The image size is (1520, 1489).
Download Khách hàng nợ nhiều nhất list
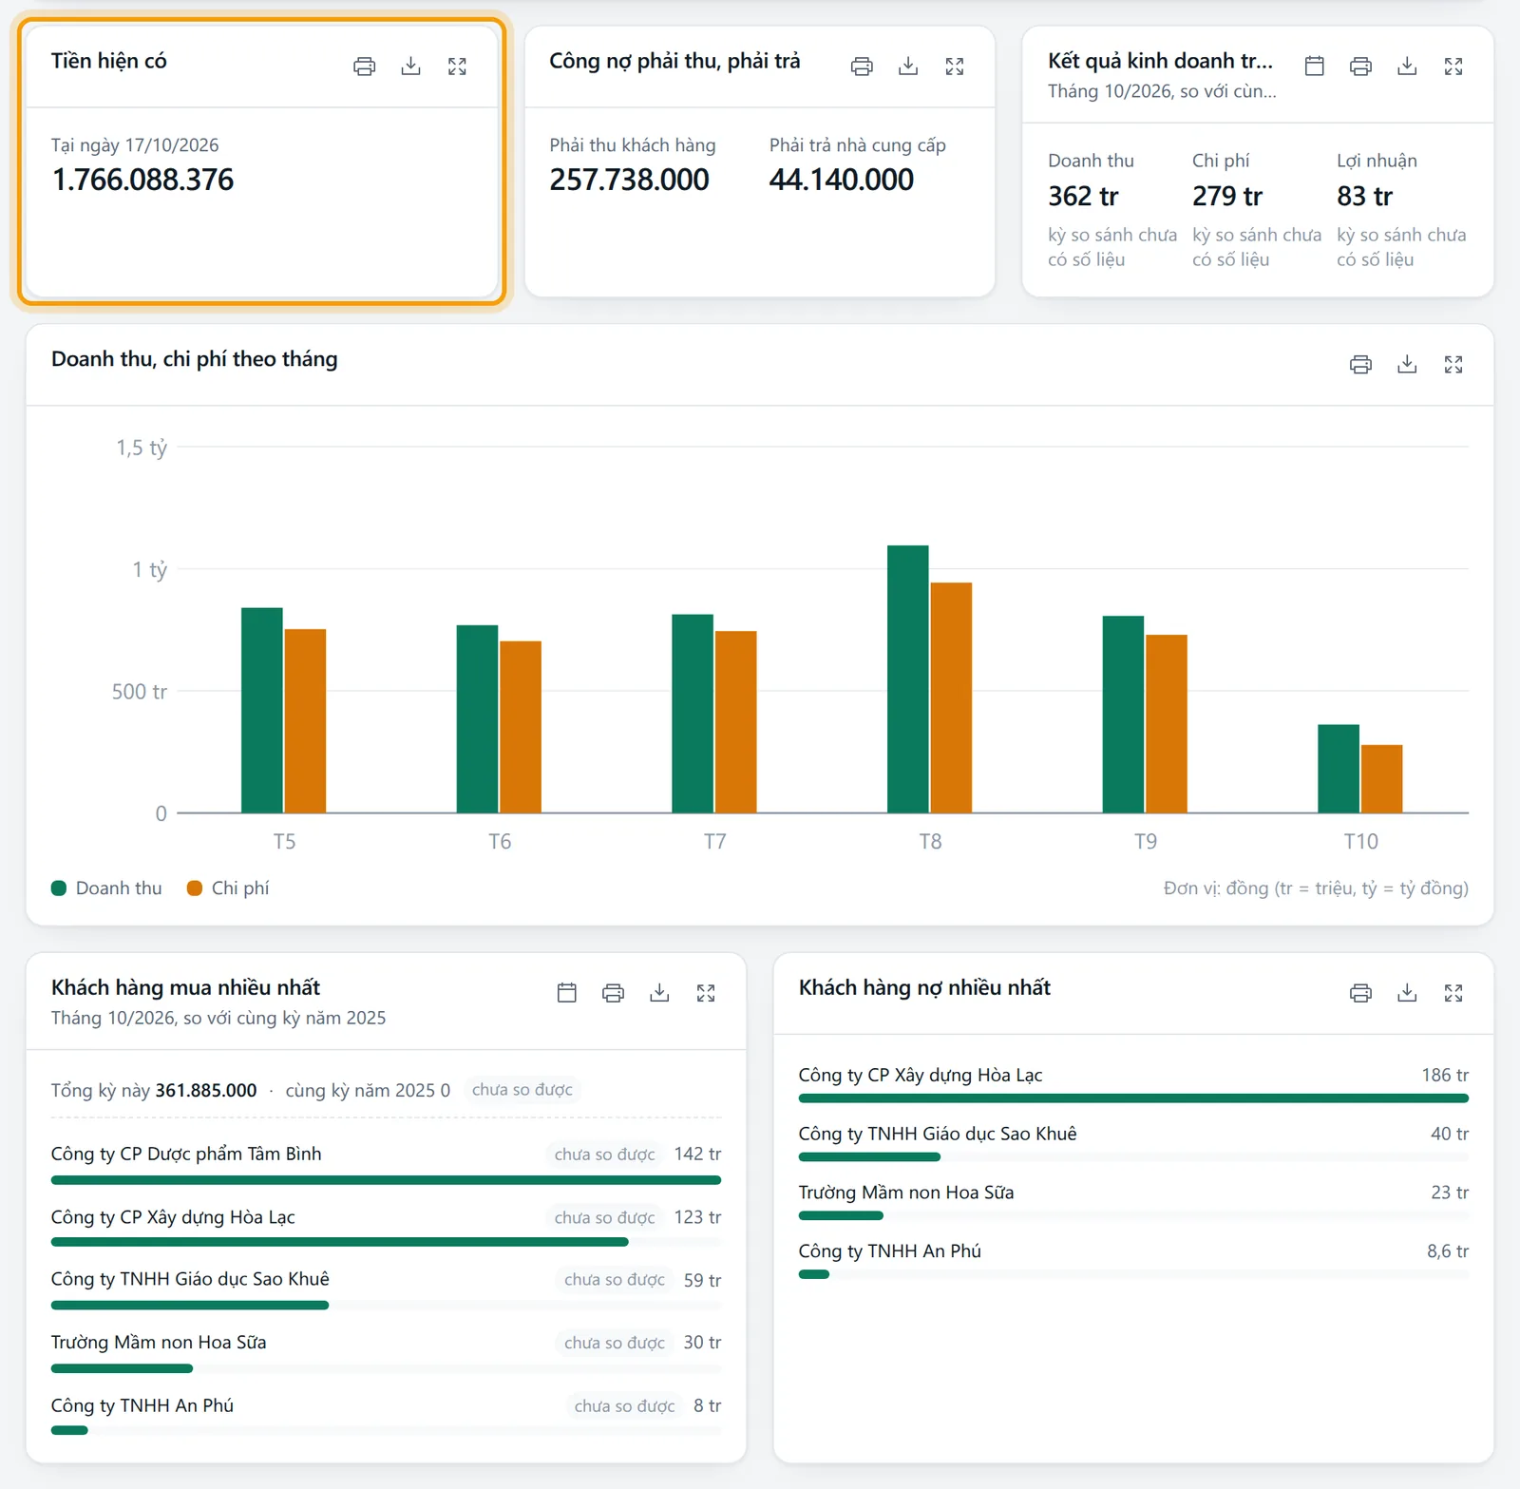pos(1407,993)
